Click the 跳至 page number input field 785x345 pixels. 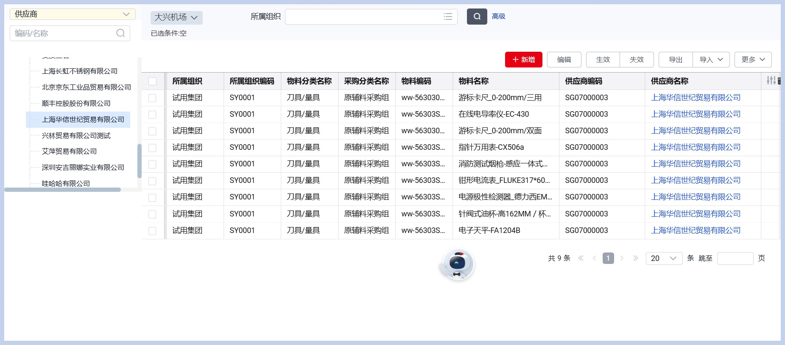click(x=735, y=258)
